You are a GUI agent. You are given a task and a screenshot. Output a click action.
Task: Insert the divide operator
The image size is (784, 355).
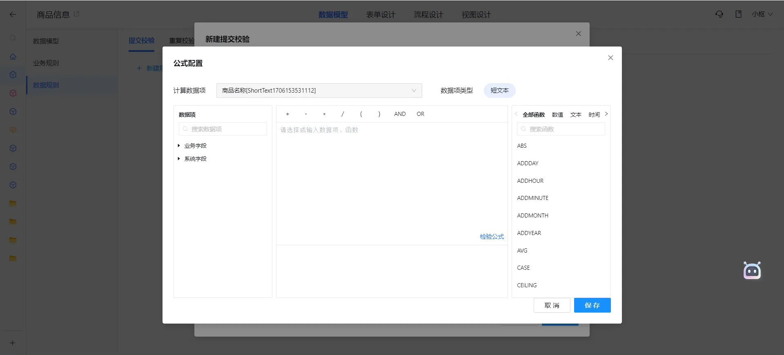(x=343, y=114)
